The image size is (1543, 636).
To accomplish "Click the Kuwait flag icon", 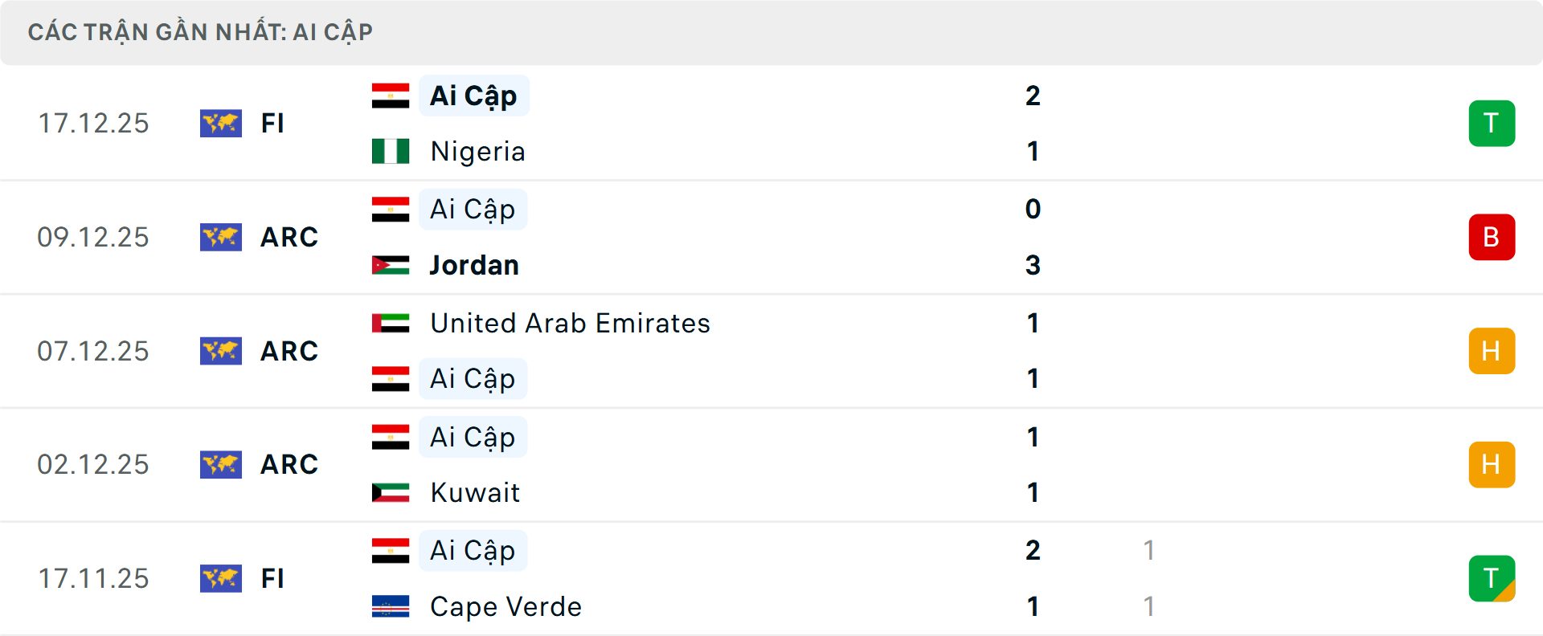I will 391,492.
